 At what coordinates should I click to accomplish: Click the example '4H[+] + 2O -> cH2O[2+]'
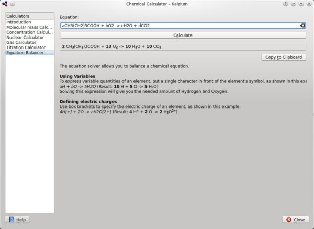coord(85,112)
